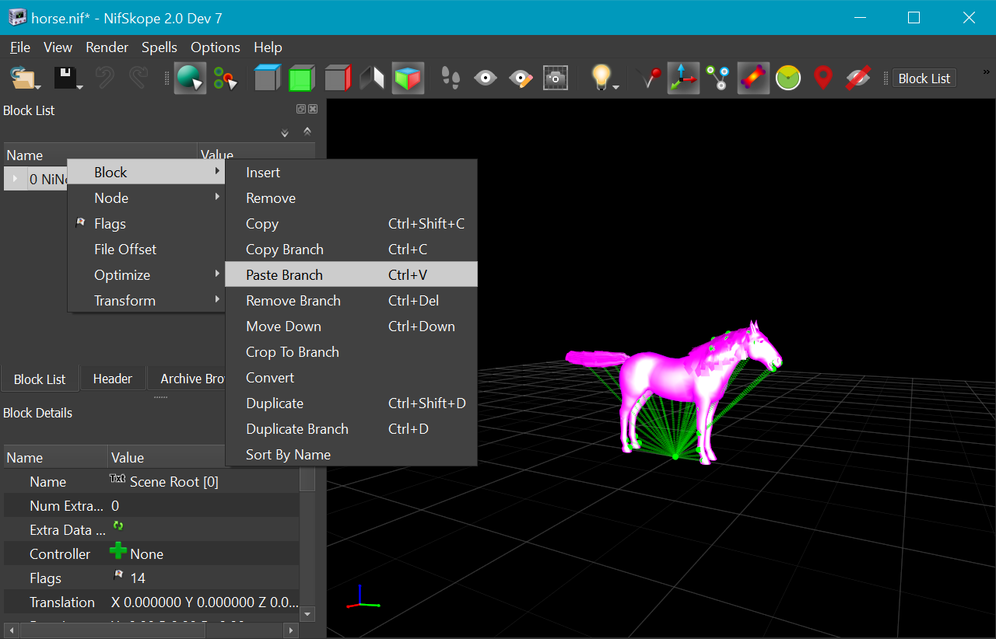
Task: Select the footprints walk view icon
Action: (451, 78)
